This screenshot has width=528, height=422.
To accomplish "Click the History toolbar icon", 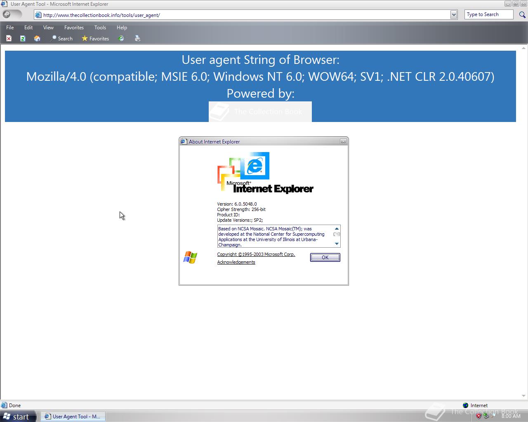I will pos(121,38).
